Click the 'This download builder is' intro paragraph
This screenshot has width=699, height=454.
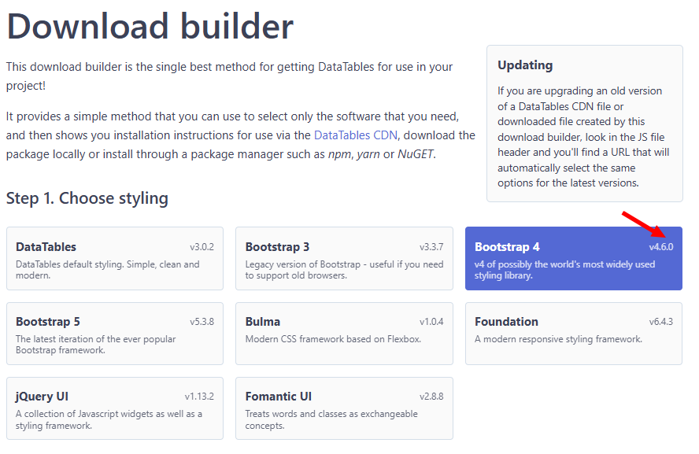point(229,76)
